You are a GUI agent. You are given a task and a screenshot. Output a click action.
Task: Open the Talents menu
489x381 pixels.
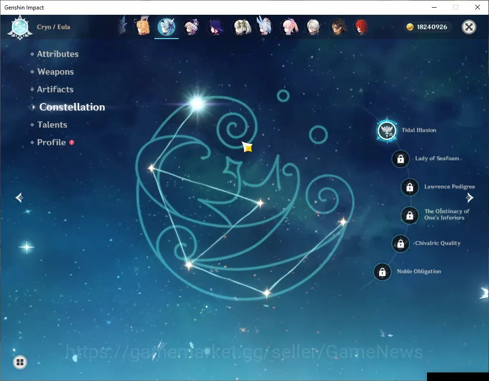click(52, 125)
